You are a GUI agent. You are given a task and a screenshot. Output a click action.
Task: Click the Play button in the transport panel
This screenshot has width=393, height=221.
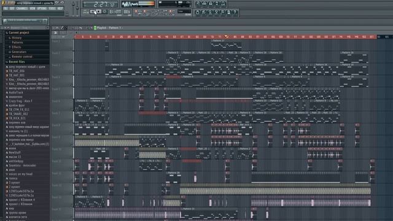click(93, 12)
